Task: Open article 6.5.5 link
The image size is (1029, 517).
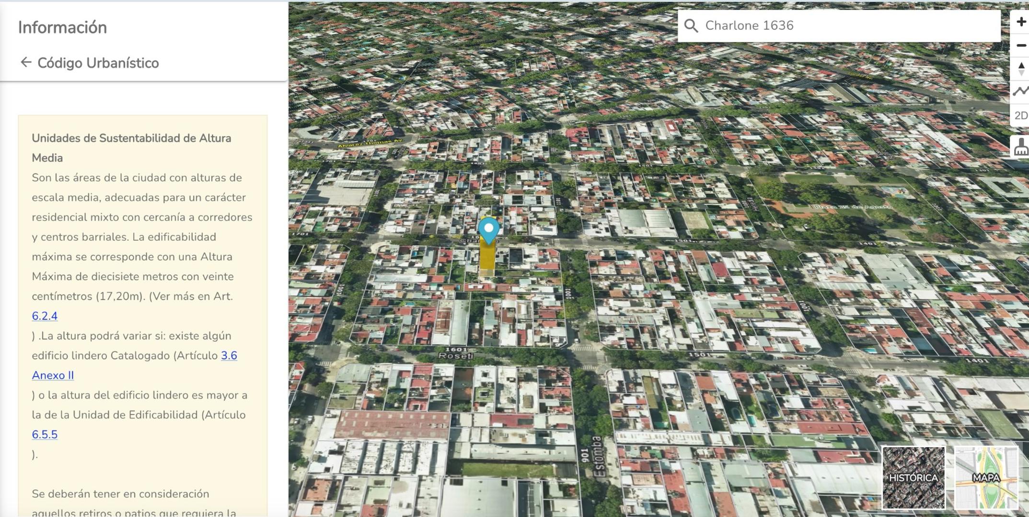Action: coord(45,435)
